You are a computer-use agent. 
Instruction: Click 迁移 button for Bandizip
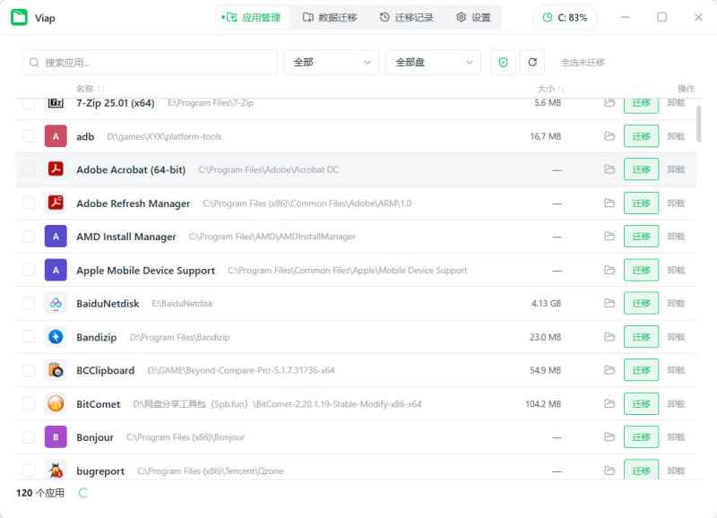[x=641, y=337]
